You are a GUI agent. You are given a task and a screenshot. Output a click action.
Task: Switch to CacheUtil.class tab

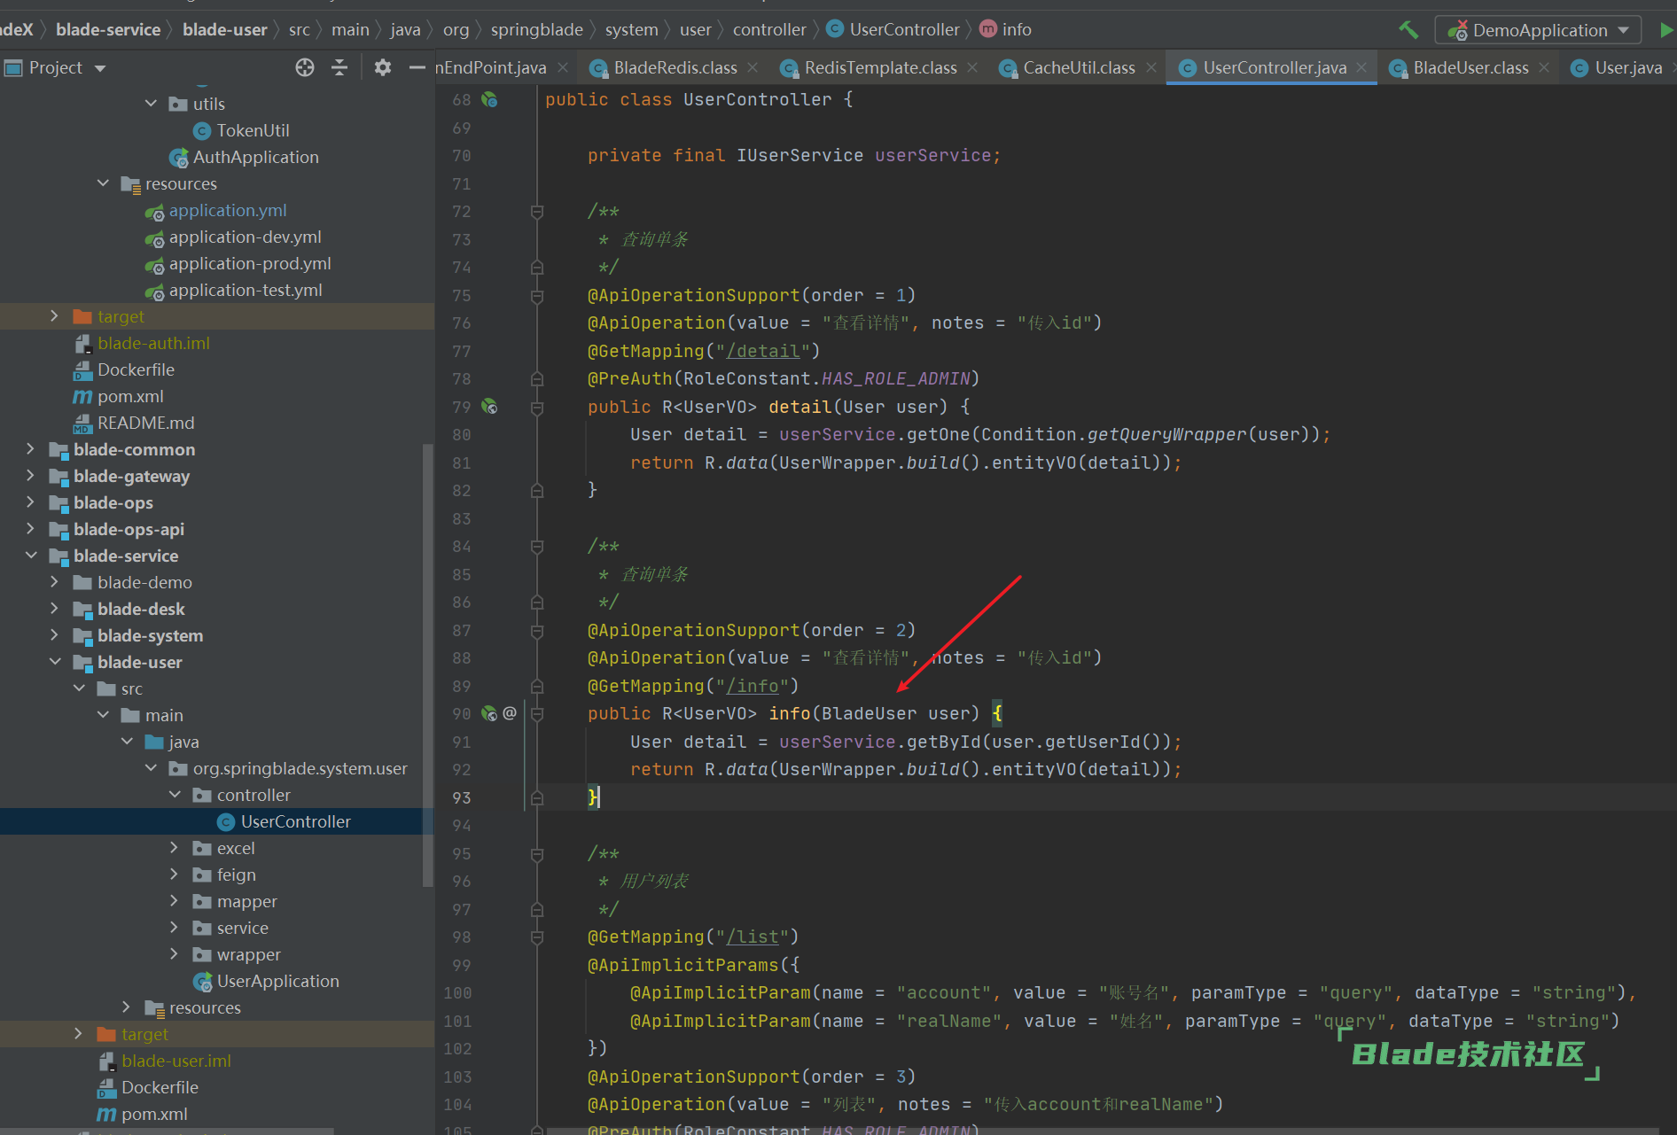tap(1079, 67)
